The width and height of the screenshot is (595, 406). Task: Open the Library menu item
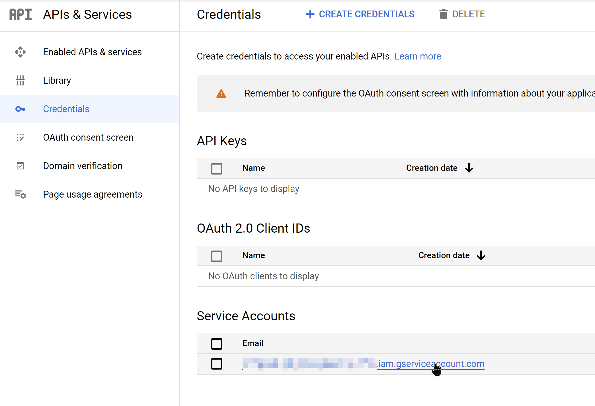tap(90, 81)
